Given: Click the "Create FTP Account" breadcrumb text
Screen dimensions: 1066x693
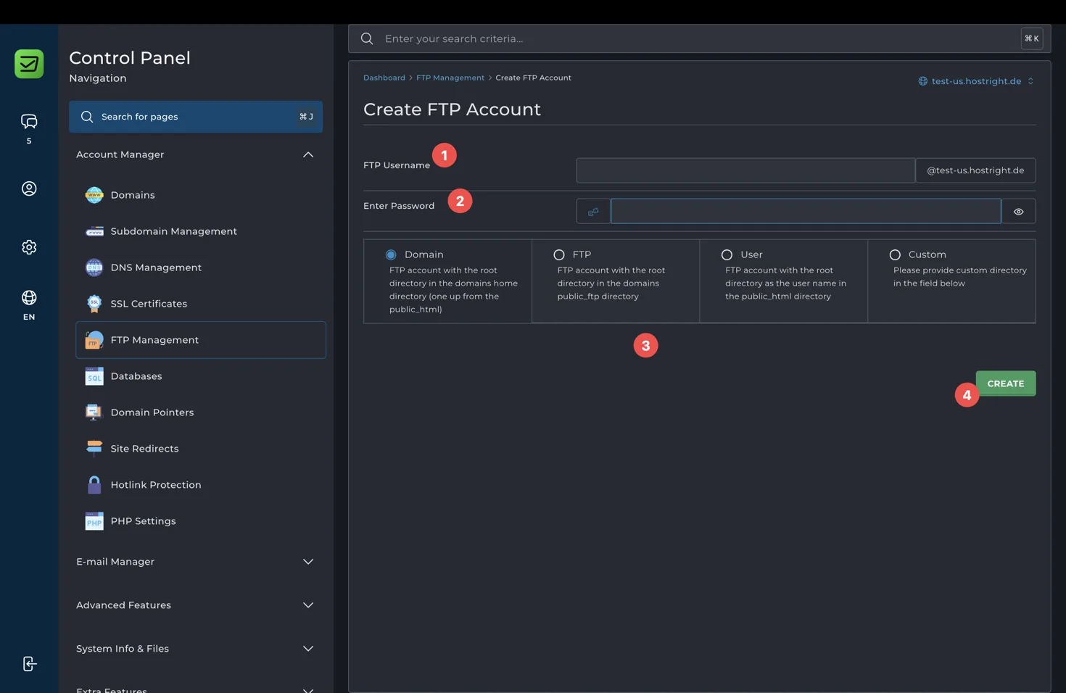Looking at the screenshot, I should 533,78.
